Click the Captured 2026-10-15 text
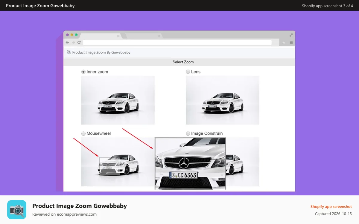Screen dimensions: 359x224 click(x=333, y=214)
